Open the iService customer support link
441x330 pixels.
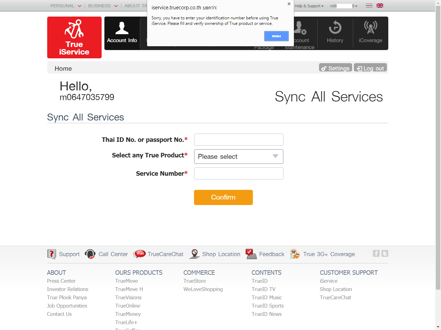point(329,281)
